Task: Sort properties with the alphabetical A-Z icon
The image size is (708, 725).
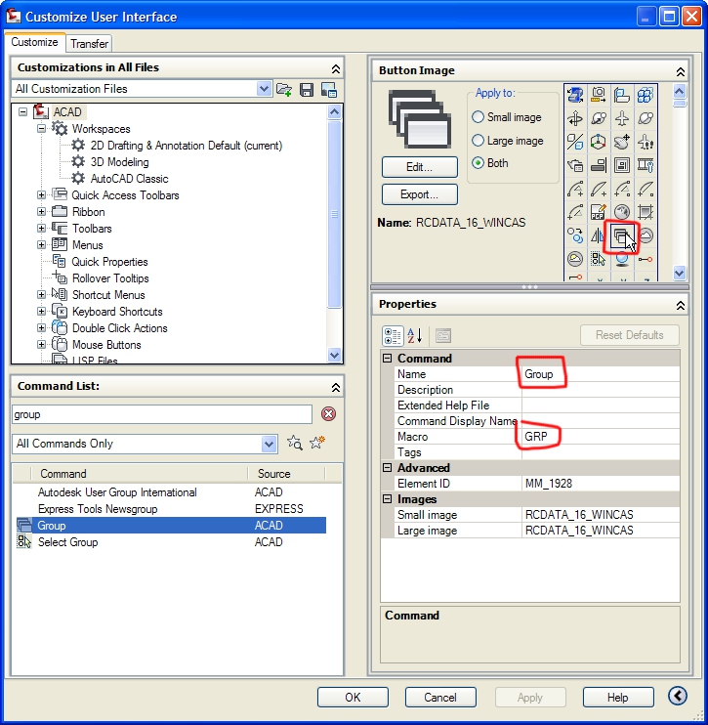Action: tap(414, 335)
